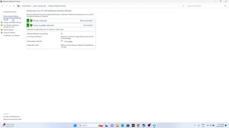Click the Back arrow in the navigation bar
The image size is (229, 128).
click(x=3, y=6)
